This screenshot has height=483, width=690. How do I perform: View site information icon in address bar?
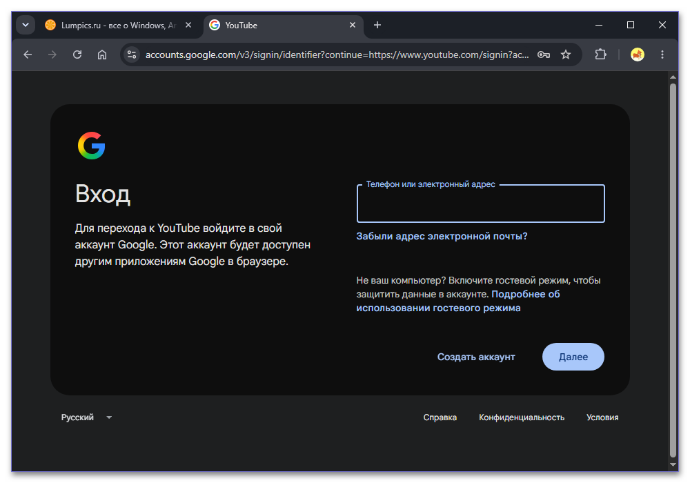(132, 55)
